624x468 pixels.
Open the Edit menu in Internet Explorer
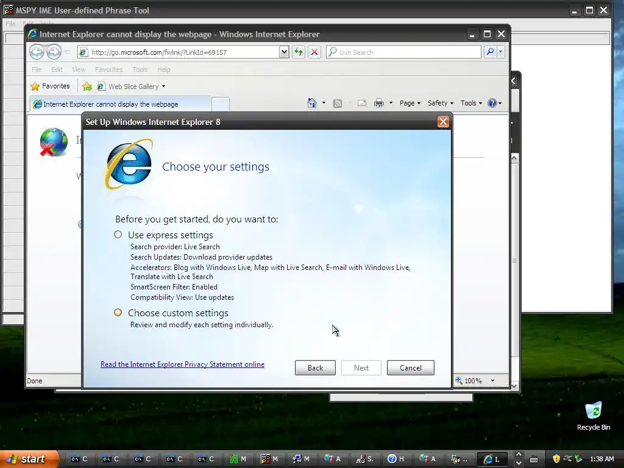[57, 69]
